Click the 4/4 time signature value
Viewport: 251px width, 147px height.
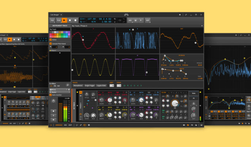(93, 22)
